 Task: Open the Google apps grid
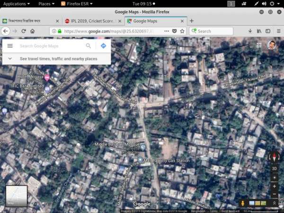(259, 45)
